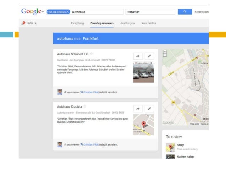
Task: Click the Autohaus Cruciata review quote text
Action: pyautogui.click(x=92, y=120)
